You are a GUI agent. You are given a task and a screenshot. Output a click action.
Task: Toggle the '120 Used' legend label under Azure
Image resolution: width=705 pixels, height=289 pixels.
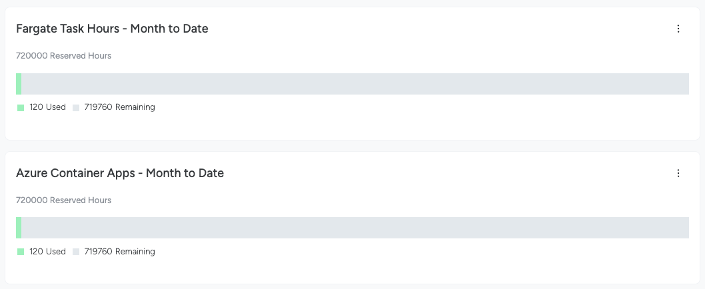(x=48, y=251)
